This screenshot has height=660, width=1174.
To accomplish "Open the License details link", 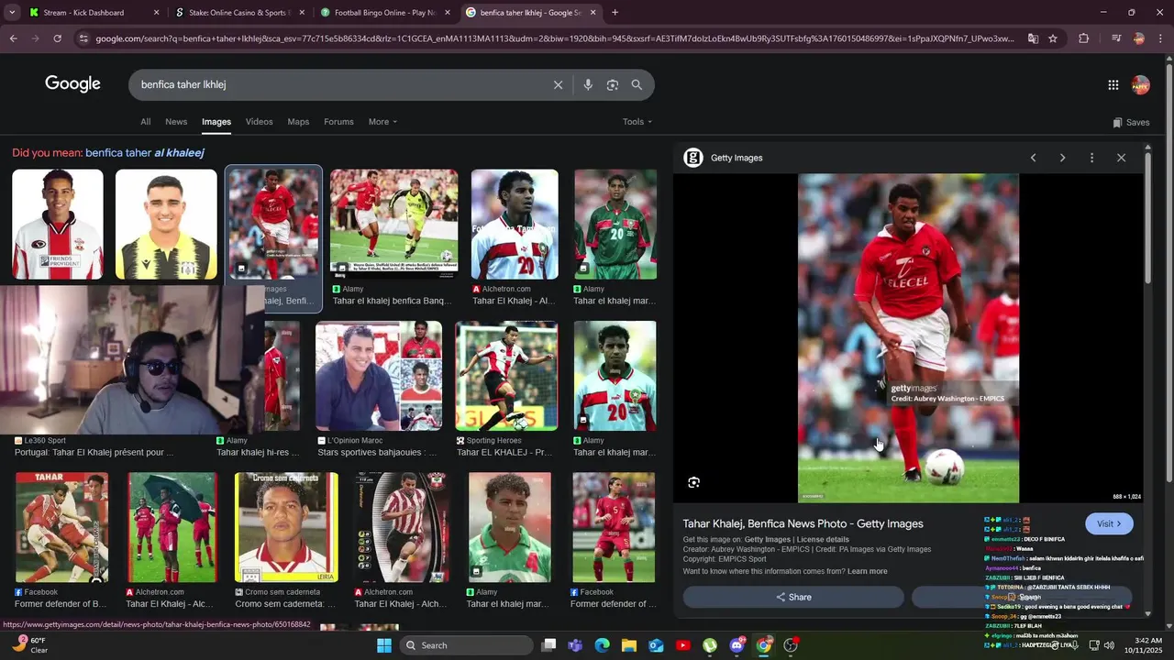I will tap(823, 540).
